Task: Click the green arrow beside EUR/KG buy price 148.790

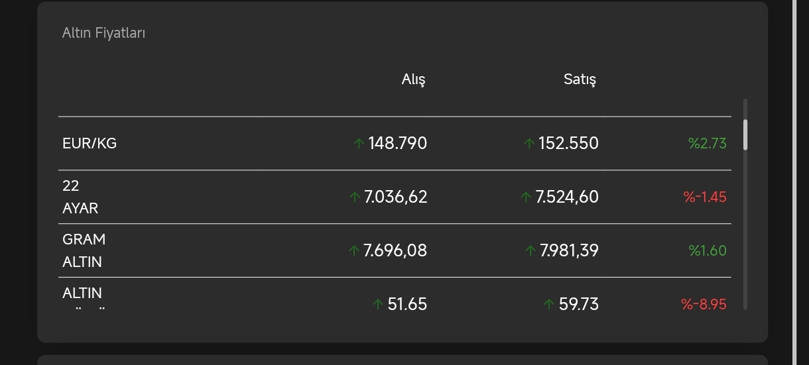Action: click(359, 143)
